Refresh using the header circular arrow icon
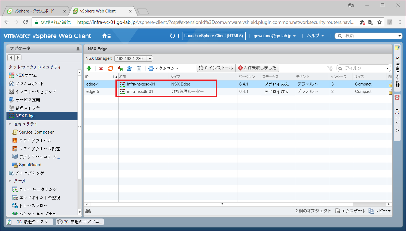This screenshot has width=406, height=231. (x=172, y=36)
